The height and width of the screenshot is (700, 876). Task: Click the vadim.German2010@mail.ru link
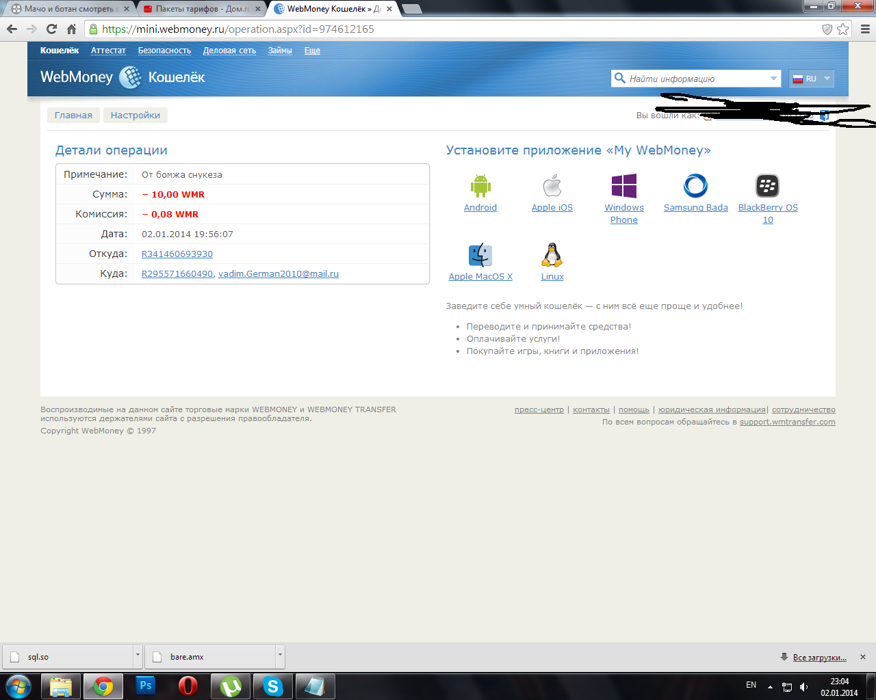tap(279, 273)
